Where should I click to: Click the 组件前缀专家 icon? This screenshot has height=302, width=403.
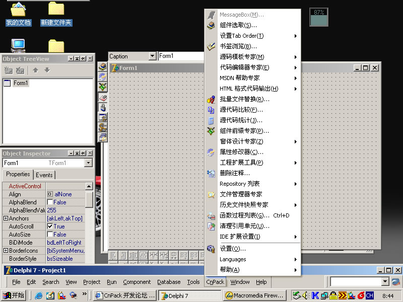coord(212,131)
